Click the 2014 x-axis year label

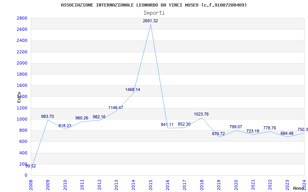[x=133, y=185]
